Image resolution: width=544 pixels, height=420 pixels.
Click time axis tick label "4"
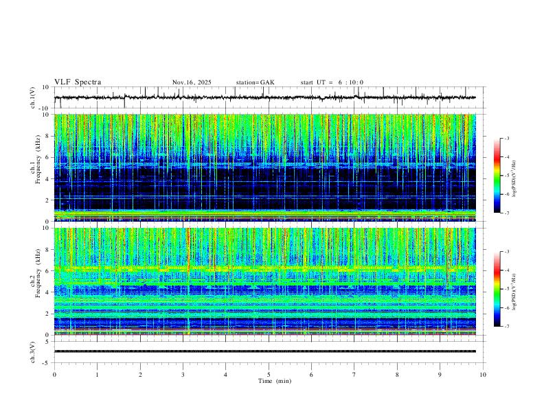(x=225, y=375)
